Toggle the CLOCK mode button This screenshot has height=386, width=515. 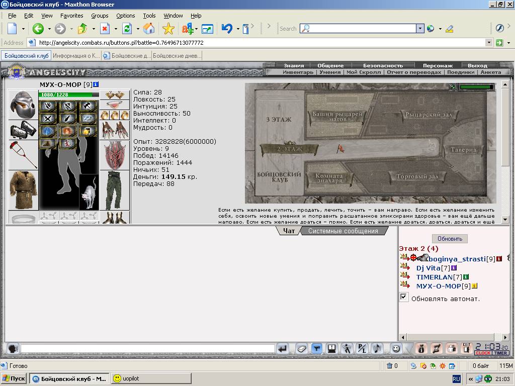[x=483, y=353]
